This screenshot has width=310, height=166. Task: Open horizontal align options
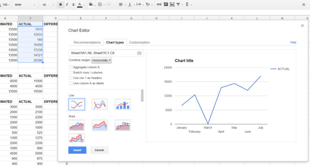(121, 4)
